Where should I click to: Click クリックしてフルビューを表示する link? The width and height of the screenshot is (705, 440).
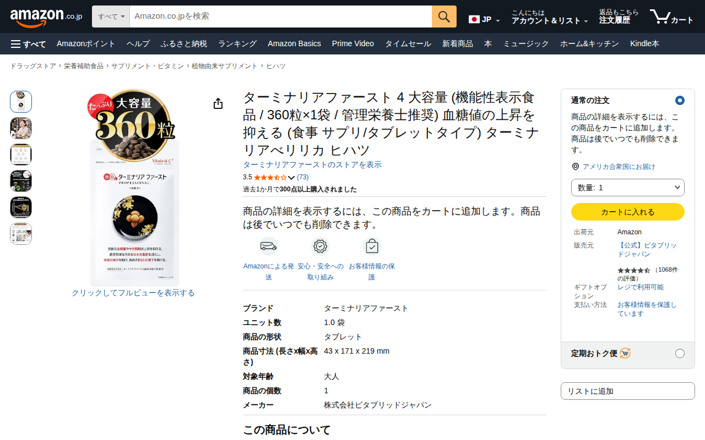133,293
